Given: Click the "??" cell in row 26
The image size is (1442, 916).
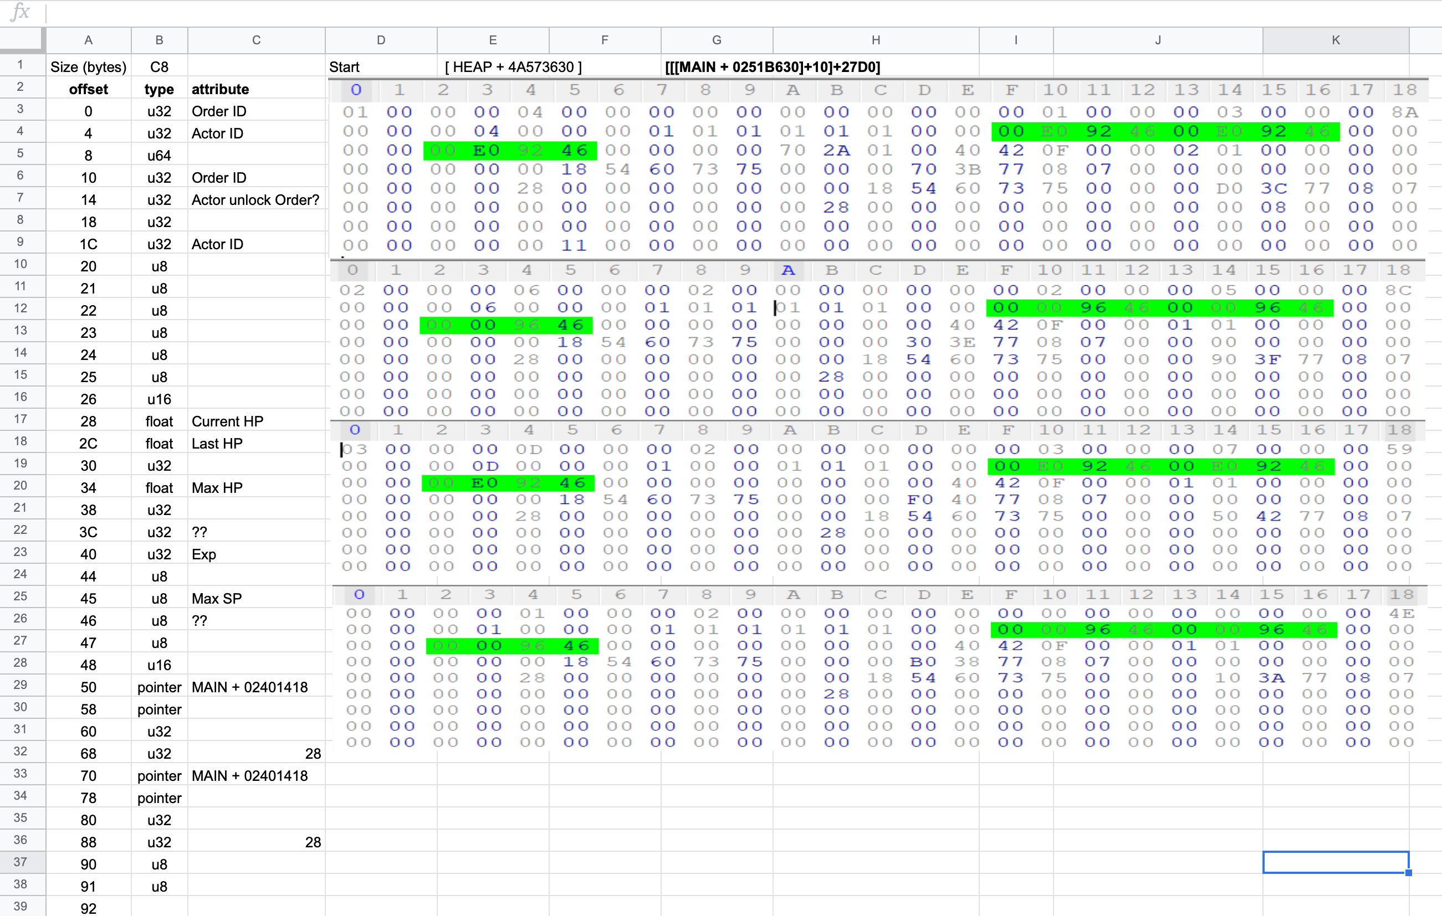Looking at the screenshot, I should 256,620.
